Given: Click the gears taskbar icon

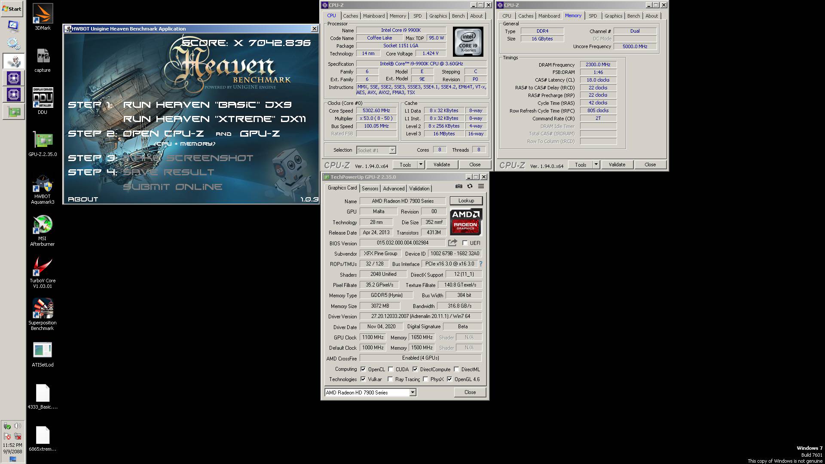Looking at the screenshot, I should [13, 43].
